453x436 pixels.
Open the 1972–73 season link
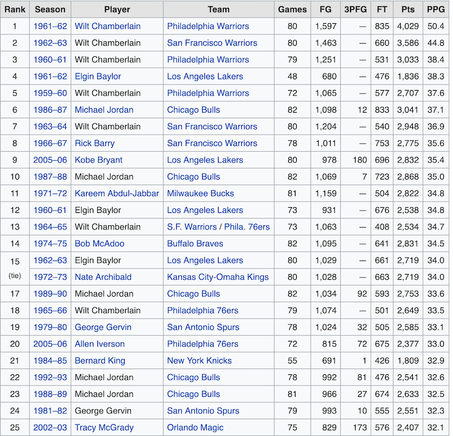click(x=50, y=277)
